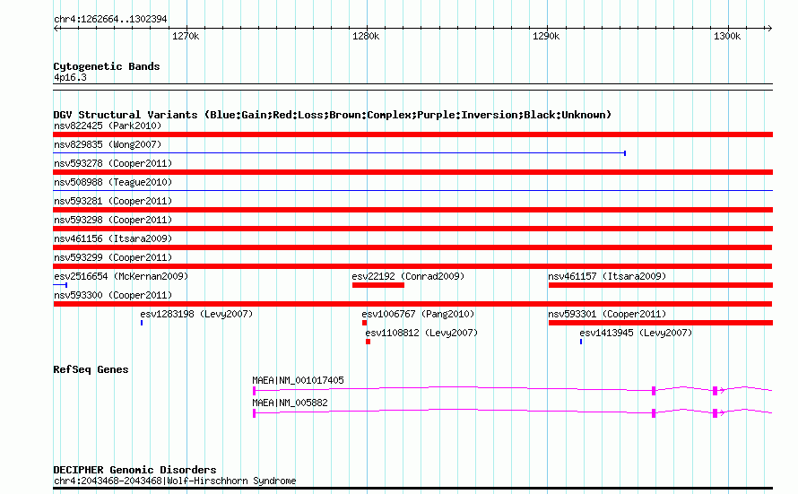Click the 1270k ruler mark

click(x=186, y=36)
